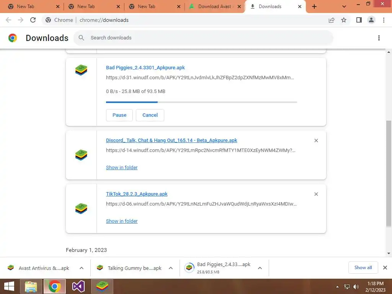
Task: Open the volume control in tray
Action: [x=356, y=287]
